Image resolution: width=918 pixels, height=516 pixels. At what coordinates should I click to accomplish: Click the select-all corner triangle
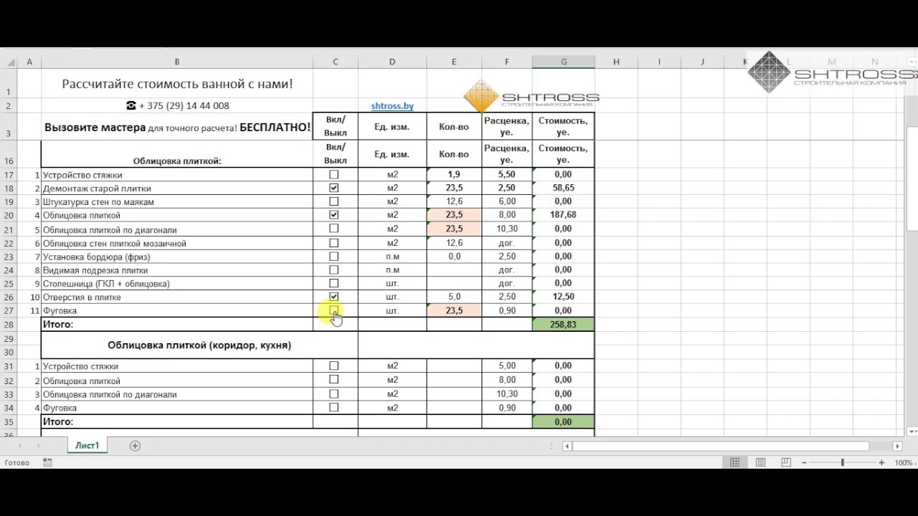point(10,62)
